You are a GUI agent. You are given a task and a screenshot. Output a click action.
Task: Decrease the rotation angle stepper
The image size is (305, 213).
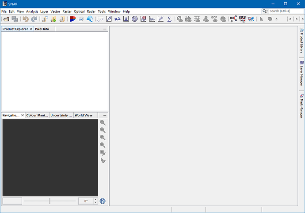(x=95, y=202)
